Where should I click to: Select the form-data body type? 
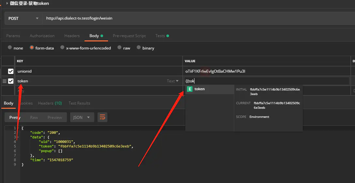(x=32, y=48)
